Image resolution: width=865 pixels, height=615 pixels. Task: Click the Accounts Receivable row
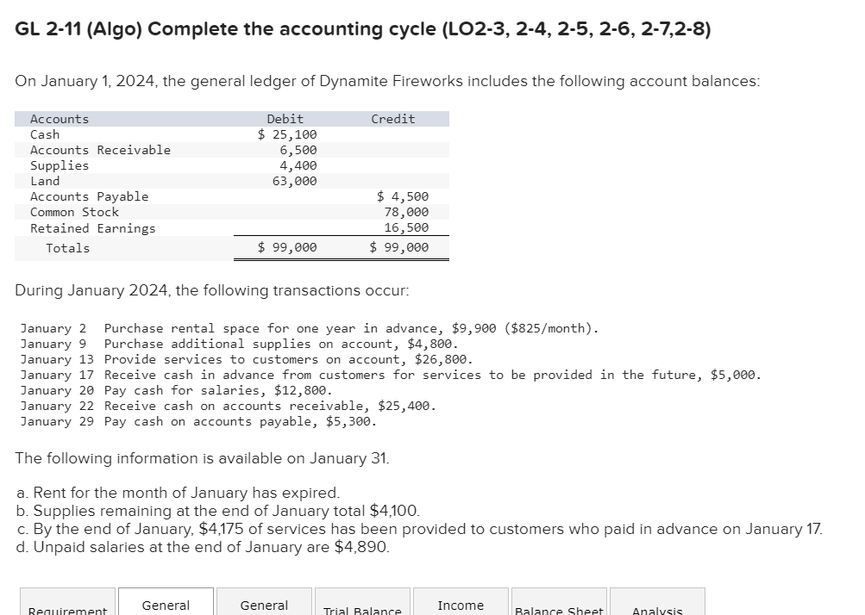tap(100, 150)
